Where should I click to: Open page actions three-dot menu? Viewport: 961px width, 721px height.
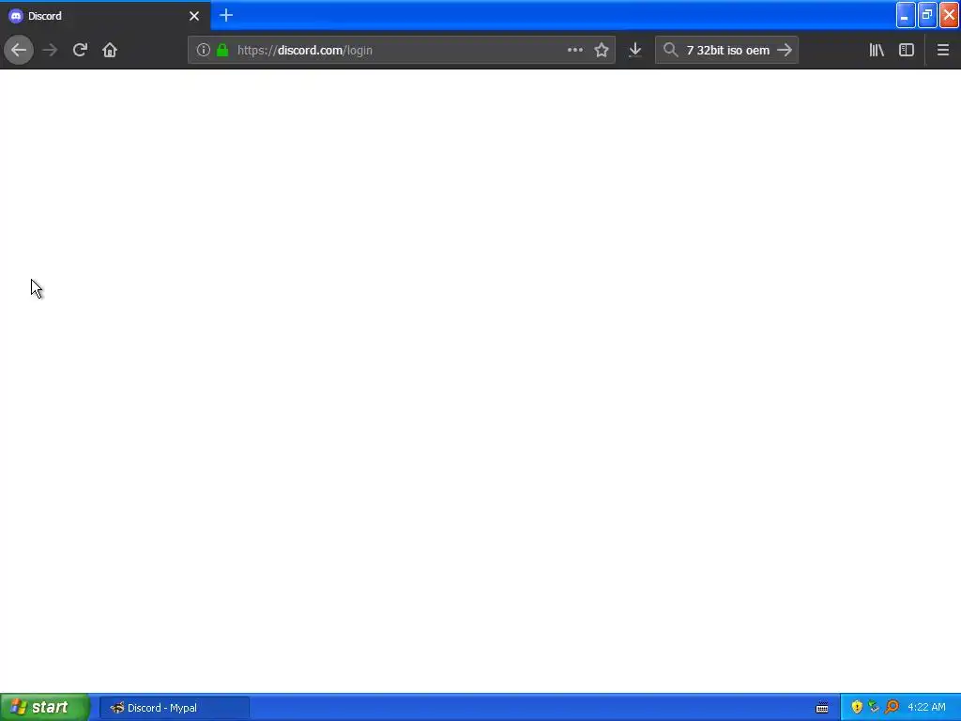[x=575, y=50]
